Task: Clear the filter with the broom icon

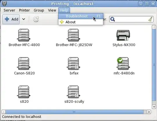Action: click(x=150, y=19)
